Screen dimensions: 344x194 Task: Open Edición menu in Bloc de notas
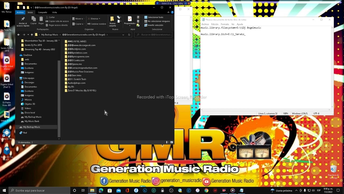215,24
